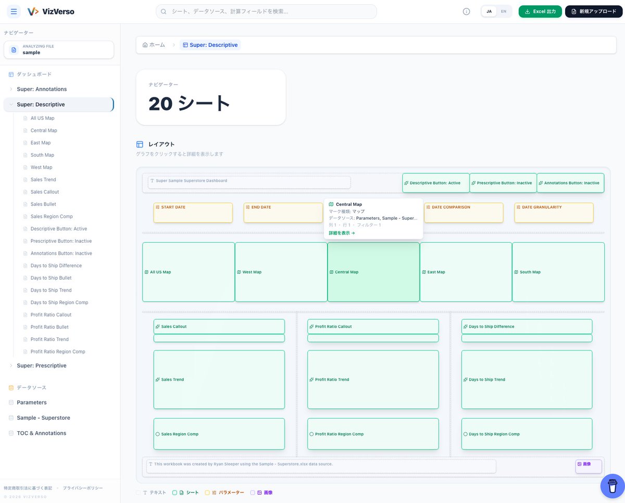Focus the search sheets and data sources field
The width and height of the screenshot is (625, 503).
click(x=266, y=11)
